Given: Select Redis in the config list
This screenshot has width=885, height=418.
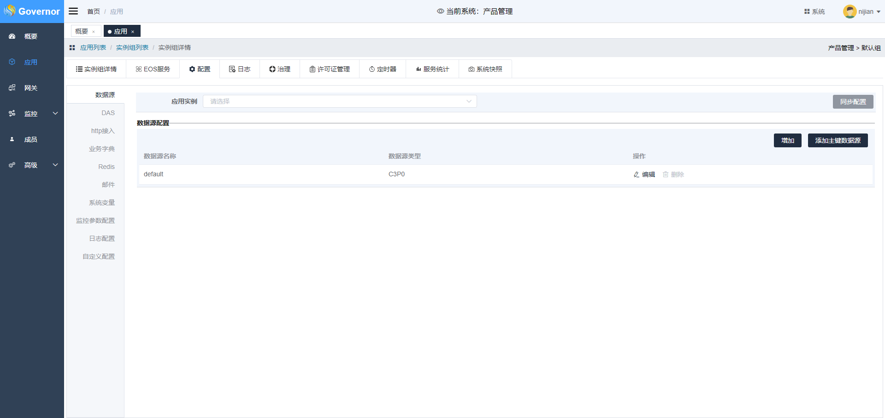Looking at the screenshot, I should tap(106, 167).
